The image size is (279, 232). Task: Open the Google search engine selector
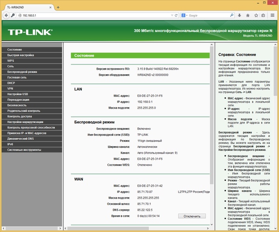pos(185,15)
